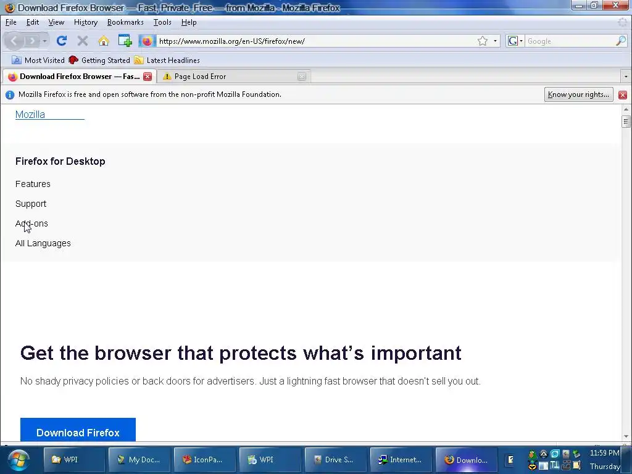Viewport: 632px width, 474px height.
Task: Click the Download Firefox button
Action: click(x=78, y=430)
